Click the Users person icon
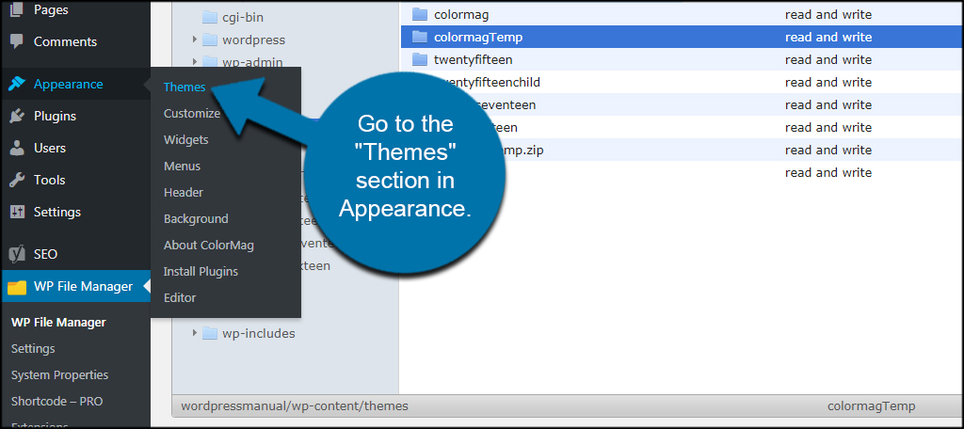964x429 pixels. (17, 148)
